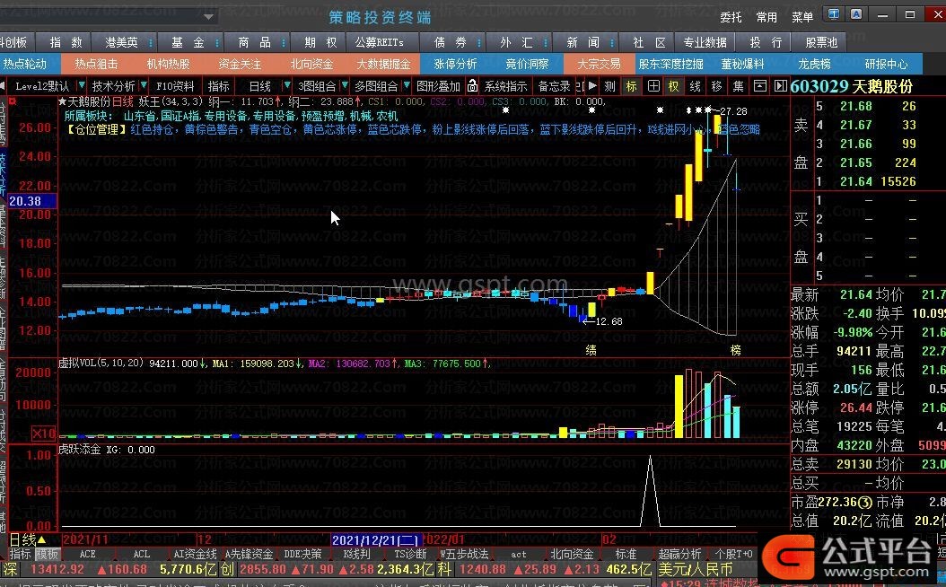Image resolution: width=946 pixels, height=587 pixels.
Task: Open the 股票池 menu item
Action: pyautogui.click(x=821, y=43)
